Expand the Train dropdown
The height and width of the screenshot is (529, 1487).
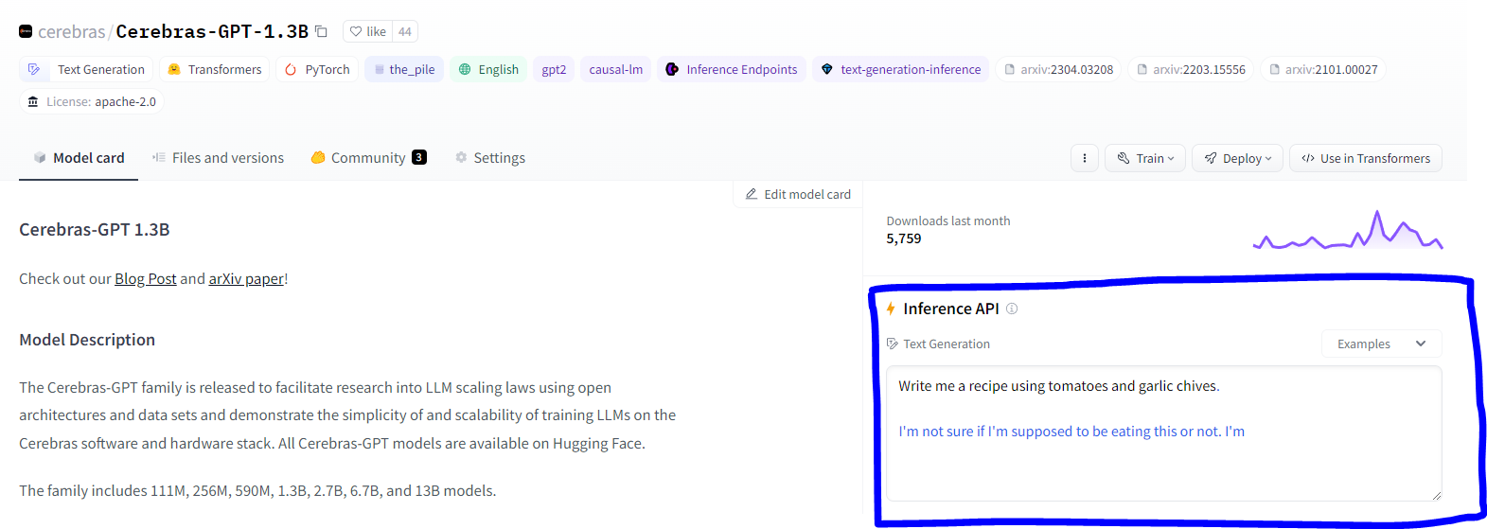point(1145,158)
